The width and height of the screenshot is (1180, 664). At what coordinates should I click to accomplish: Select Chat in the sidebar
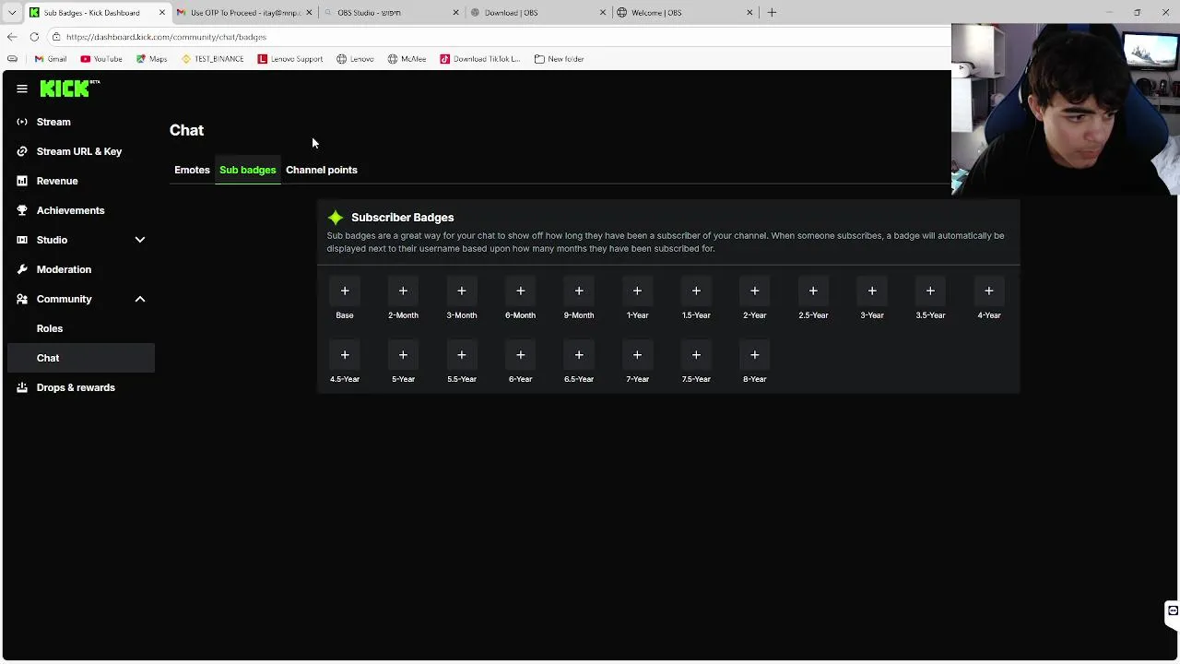81,358
